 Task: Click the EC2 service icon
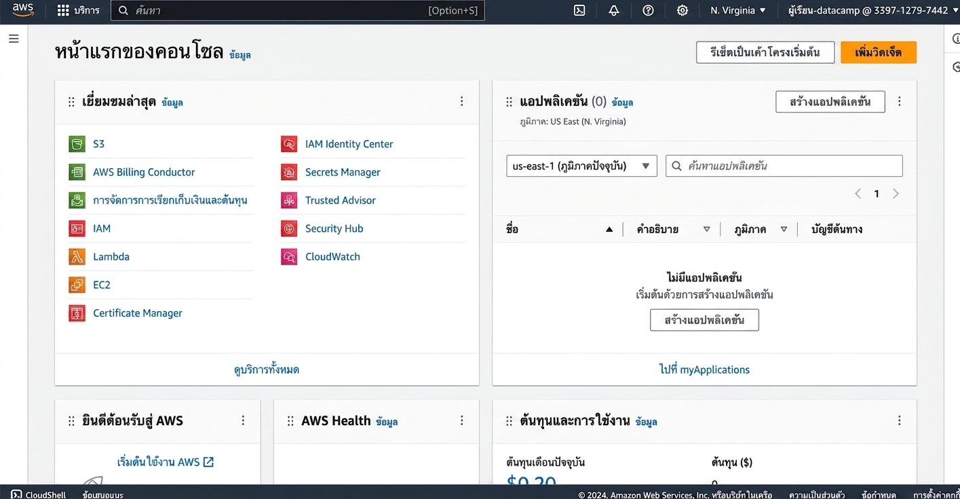pos(77,285)
